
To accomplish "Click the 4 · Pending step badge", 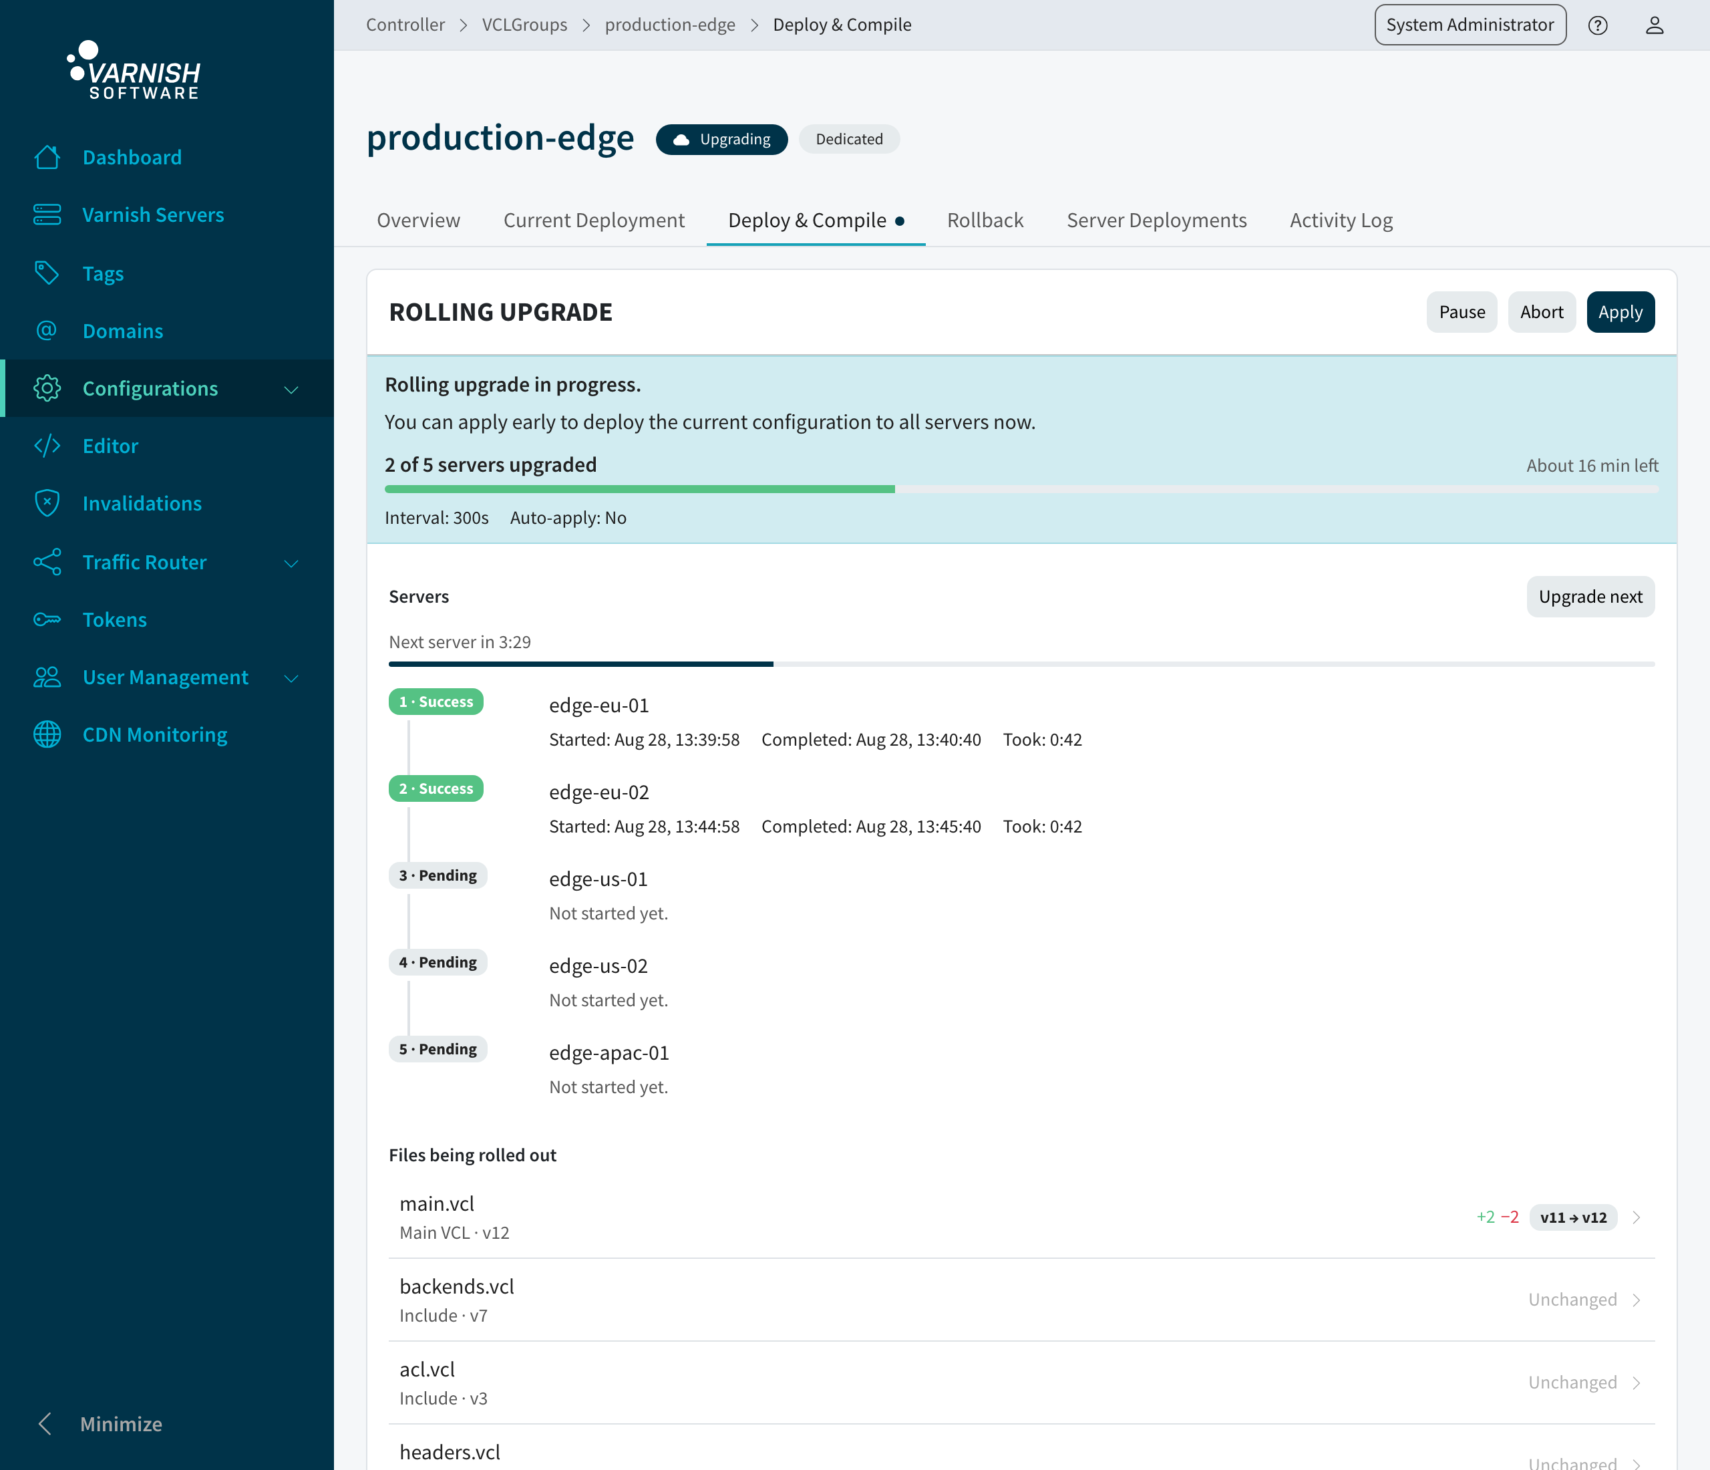I will point(438,962).
